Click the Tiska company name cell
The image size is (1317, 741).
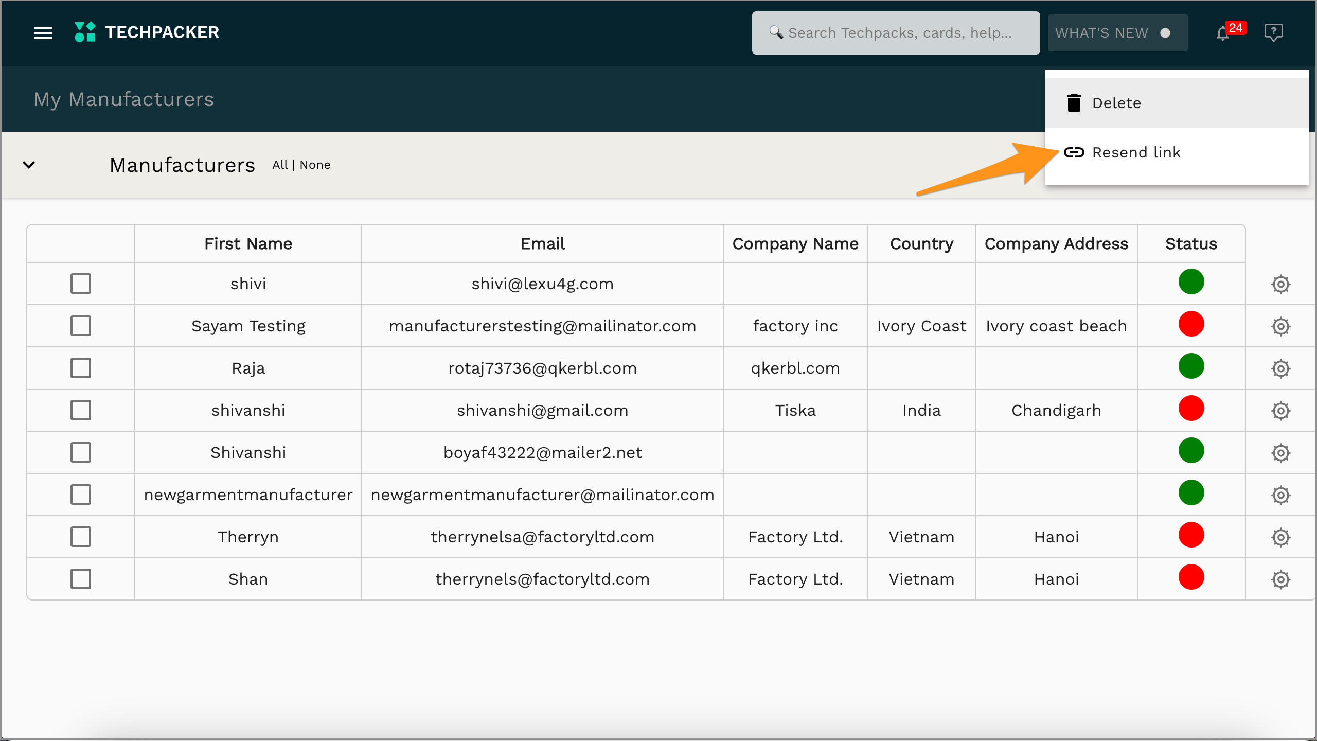click(795, 410)
